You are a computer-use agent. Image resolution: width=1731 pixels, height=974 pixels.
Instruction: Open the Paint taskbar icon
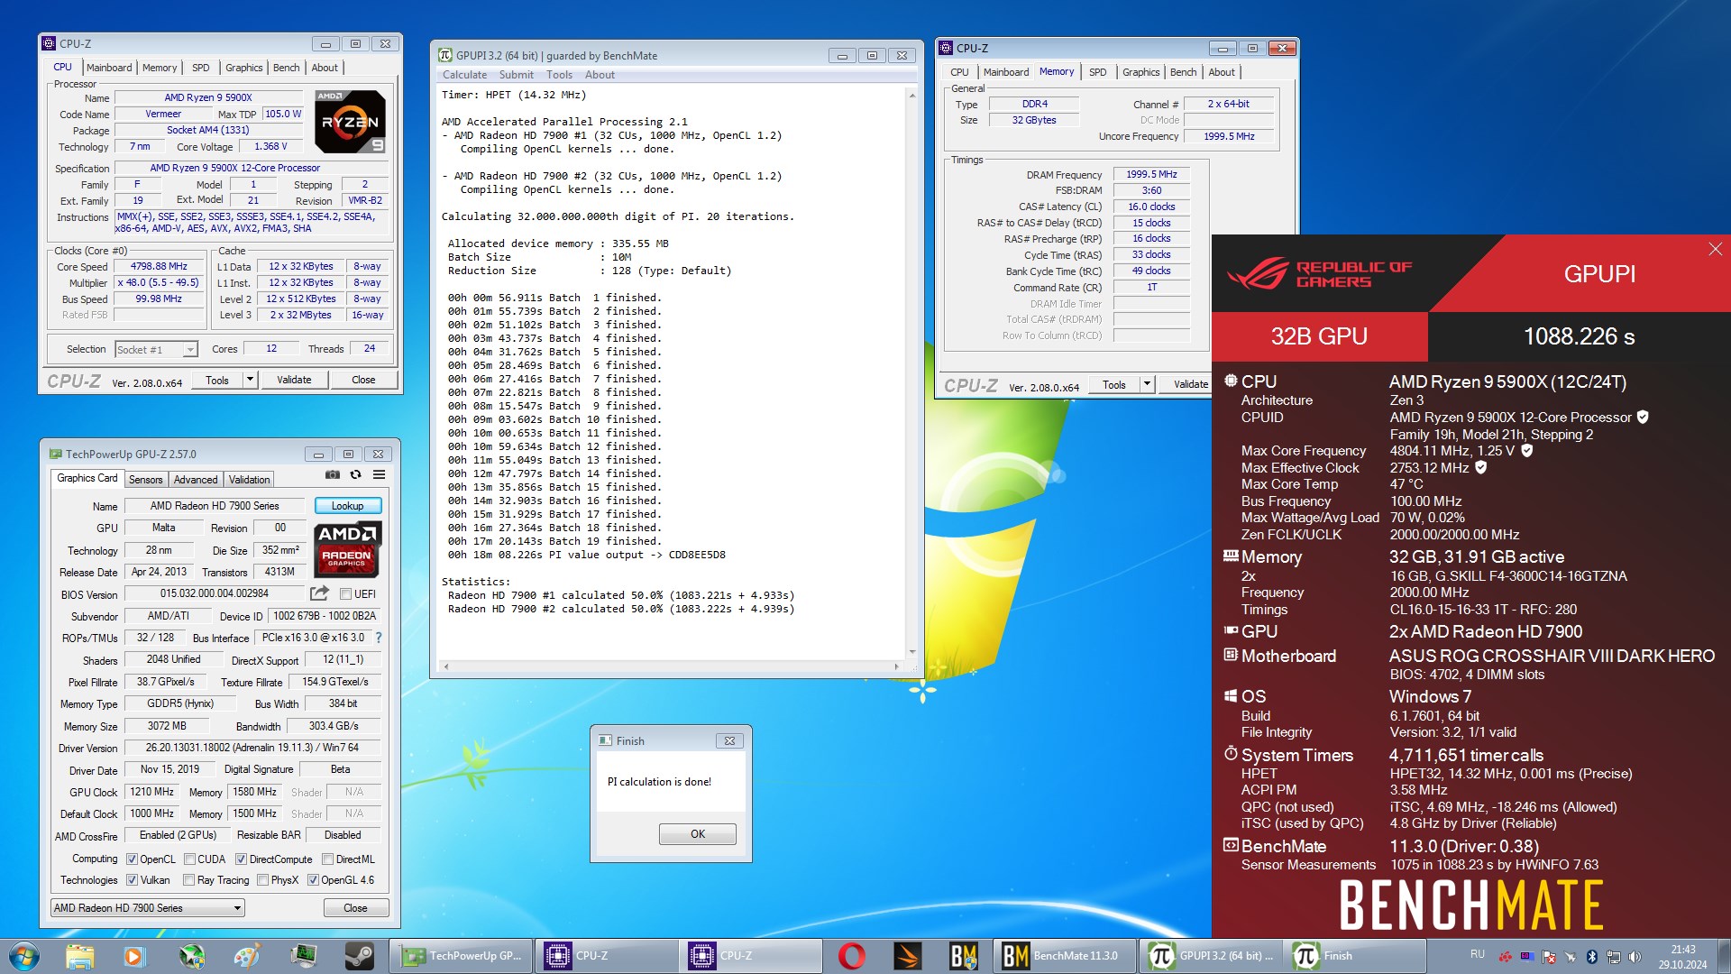(x=246, y=956)
